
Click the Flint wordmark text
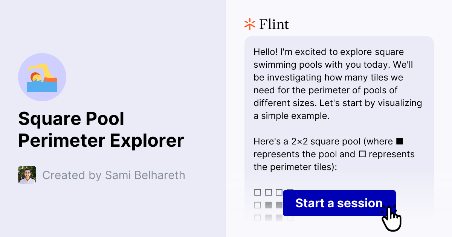[274, 24]
